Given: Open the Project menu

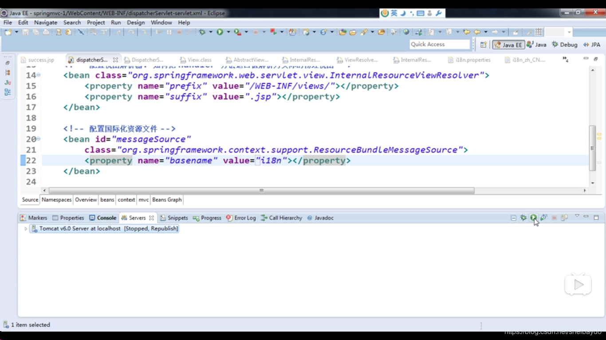Looking at the screenshot, I should [x=96, y=23].
